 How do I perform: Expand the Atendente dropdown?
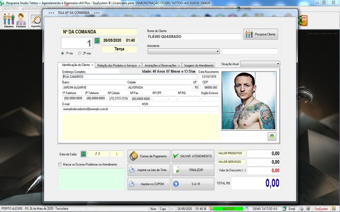[x=218, y=51]
